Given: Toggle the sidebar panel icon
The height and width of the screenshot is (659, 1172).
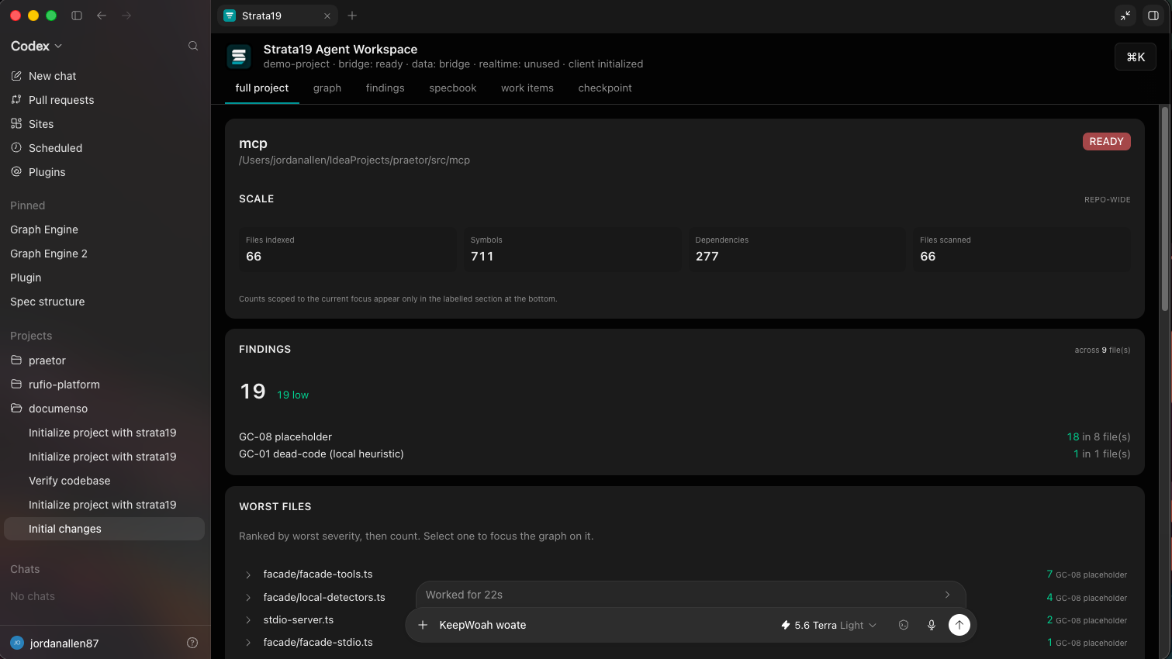Looking at the screenshot, I should (x=77, y=16).
